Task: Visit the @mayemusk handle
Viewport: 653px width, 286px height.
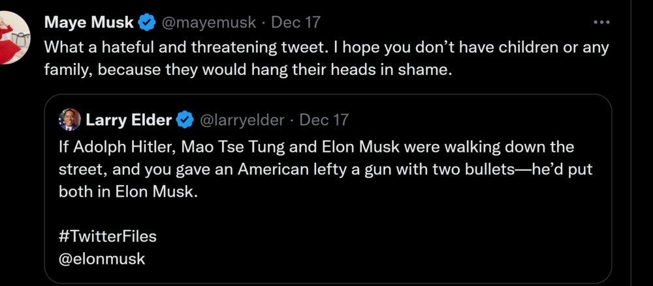Action: click(208, 23)
